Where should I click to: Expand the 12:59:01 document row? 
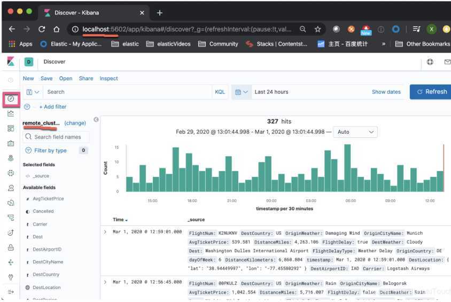(105, 231)
